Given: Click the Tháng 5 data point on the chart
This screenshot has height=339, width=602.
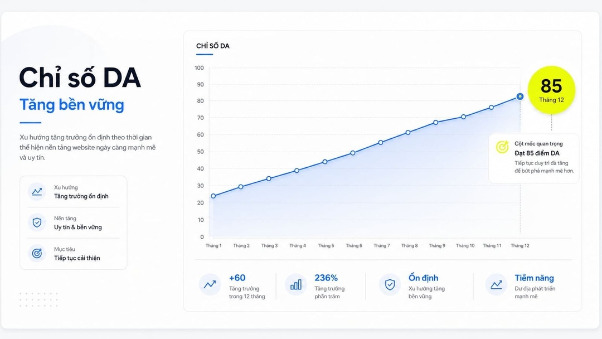Looking at the screenshot, I should pyautogui.click(x=325, y=162).
